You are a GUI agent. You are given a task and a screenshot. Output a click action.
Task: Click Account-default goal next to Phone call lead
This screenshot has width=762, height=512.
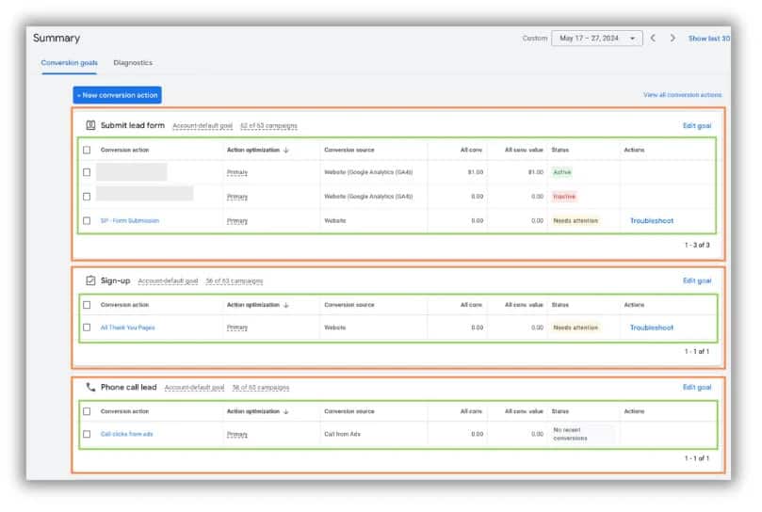point(194,388)
